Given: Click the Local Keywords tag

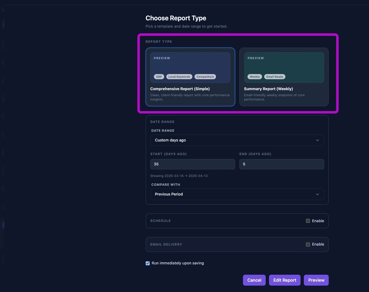Looking at the screenshot, I should 179,77.
